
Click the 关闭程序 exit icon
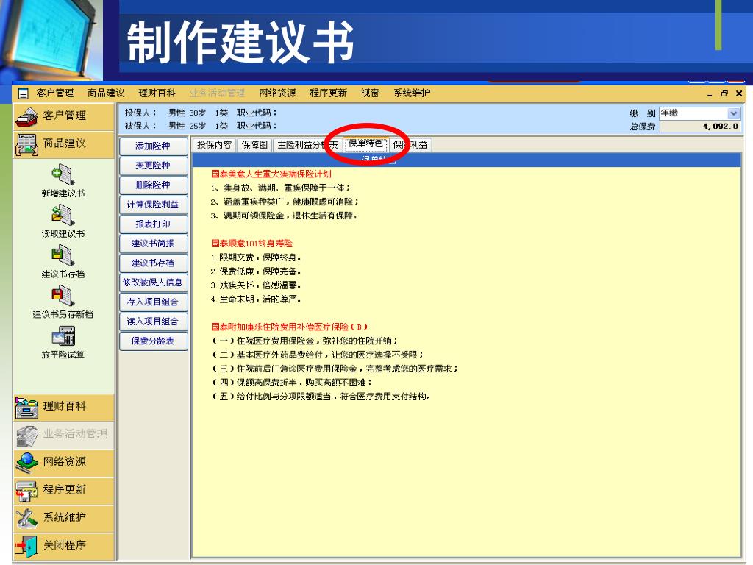click(x=26, y=547)
